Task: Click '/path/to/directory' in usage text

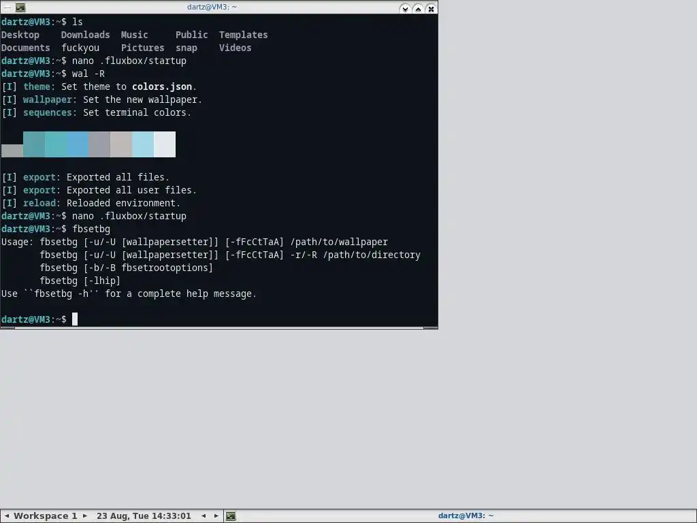Action: coord(371,255)
